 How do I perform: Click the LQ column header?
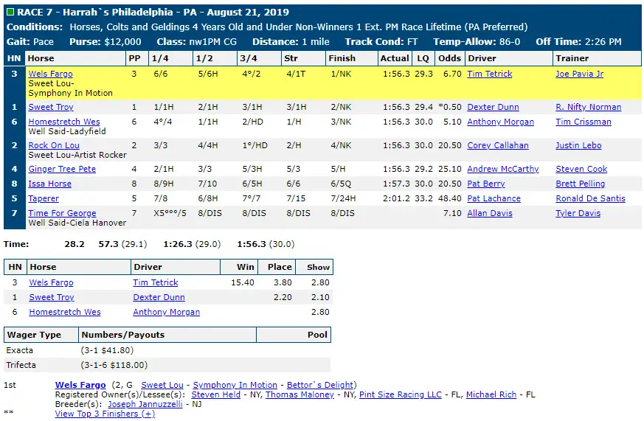click(x=423, y=59)
